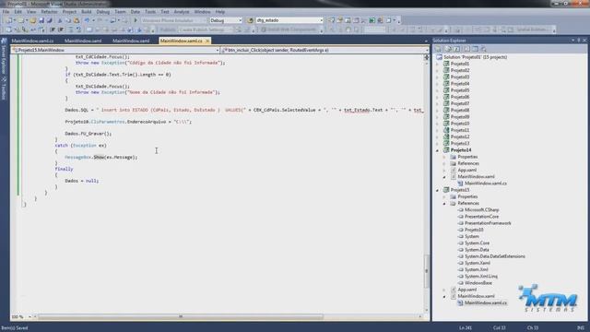The image size is (590, 332).
Task: Open Solution Explorer window position dropdown
Action: (573, 40)
